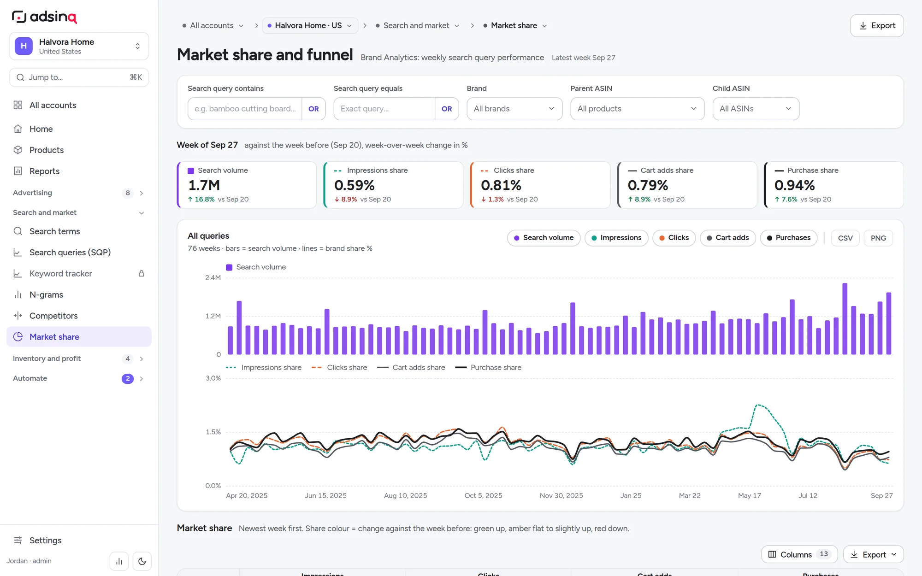The height and width of the screenshot is (576, 922).
Task: Click the All accounts grid icon
Action: 18,105
